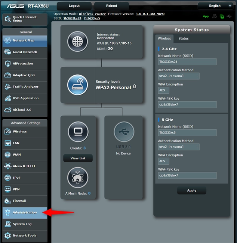Click the Th3G33ks5 SSID link in header
The width and height of the screenshot is (237, 243).
pos(92,18)
